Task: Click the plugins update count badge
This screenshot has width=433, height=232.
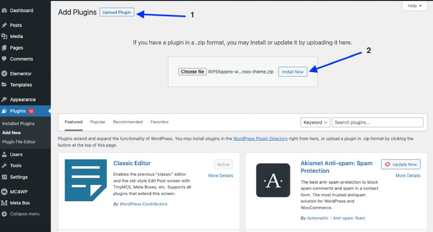Action: (31, 111)
